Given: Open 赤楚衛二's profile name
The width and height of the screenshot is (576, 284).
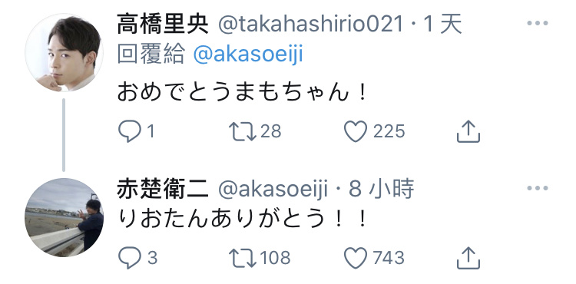Looking at the screenshot, I should point(163,190).
